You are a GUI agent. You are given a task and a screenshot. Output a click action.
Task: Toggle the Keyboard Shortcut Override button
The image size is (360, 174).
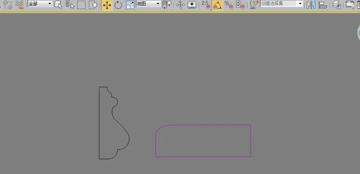(x=192, y=5)
